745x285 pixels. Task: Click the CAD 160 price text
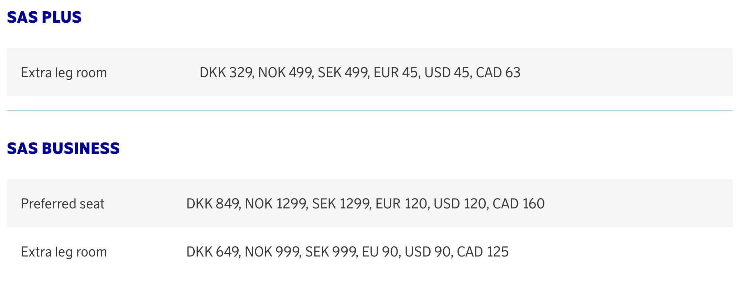tap(519, 204)
